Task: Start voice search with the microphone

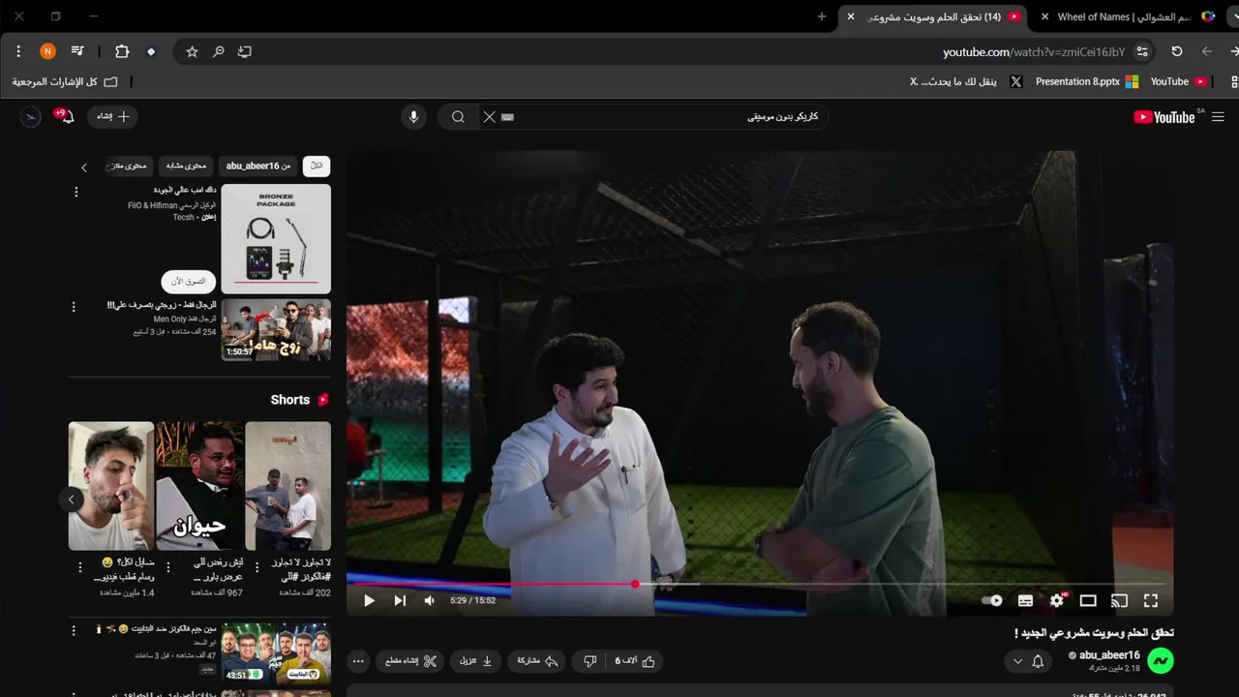Action: click(x=413, y=117)
